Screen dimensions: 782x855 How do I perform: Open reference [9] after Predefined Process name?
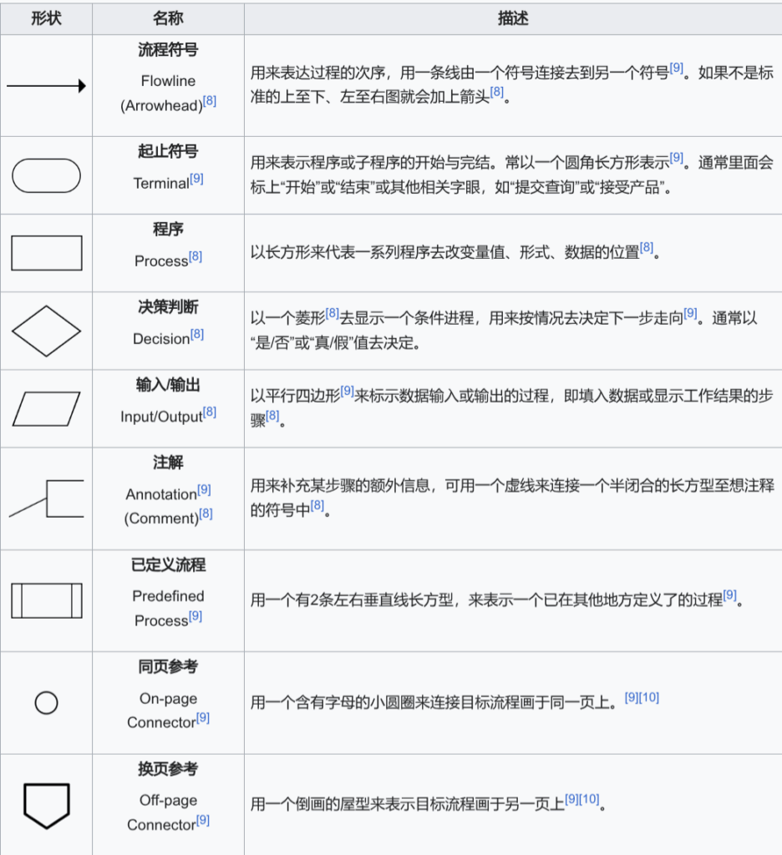pyautogui.click(x=195, y=616)
